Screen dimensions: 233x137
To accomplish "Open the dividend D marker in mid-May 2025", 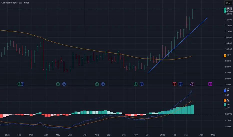I will pos(64,84).
